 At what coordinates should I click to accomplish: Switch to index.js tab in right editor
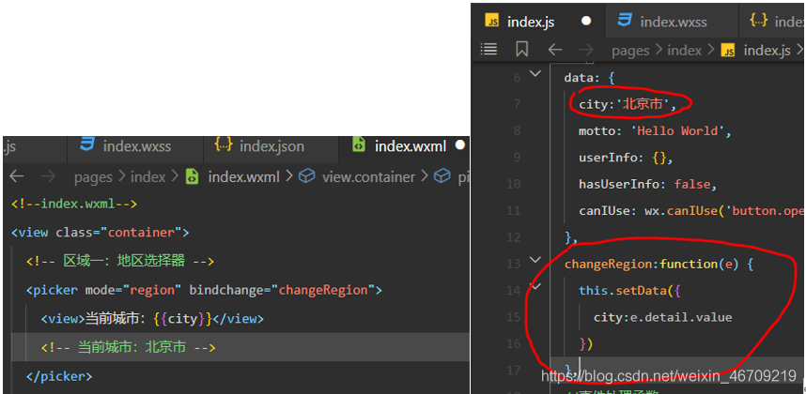(538, 22)
